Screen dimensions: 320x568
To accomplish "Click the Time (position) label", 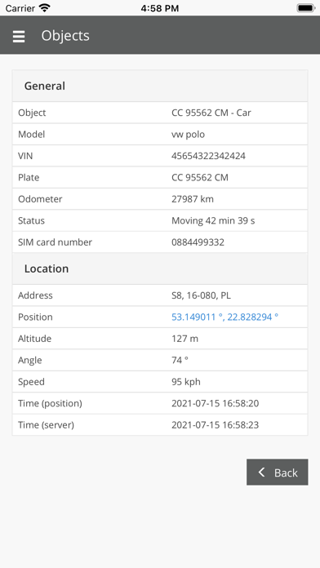I will point(50,403).
